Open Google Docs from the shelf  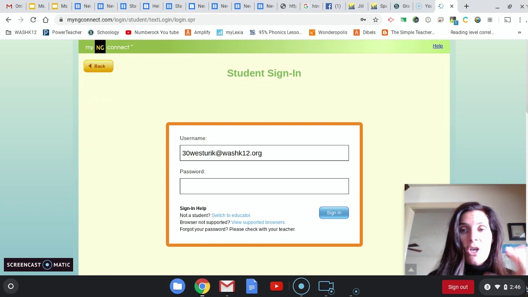tap(252, 286)
